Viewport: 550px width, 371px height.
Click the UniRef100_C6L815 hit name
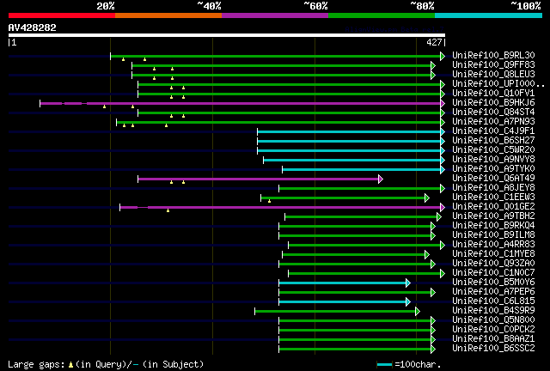pos(493,301)
